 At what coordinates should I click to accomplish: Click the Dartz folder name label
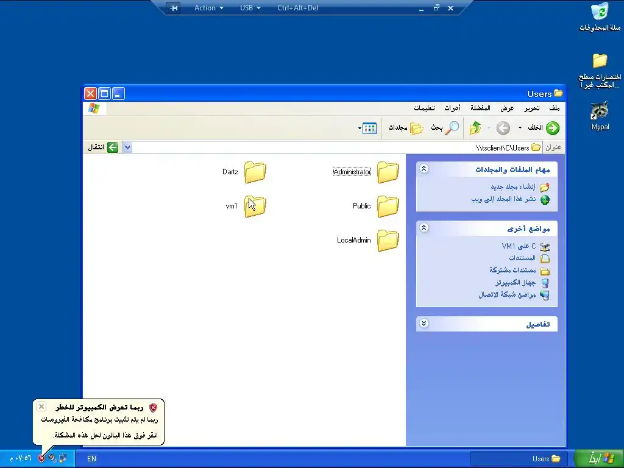[230, 172]
